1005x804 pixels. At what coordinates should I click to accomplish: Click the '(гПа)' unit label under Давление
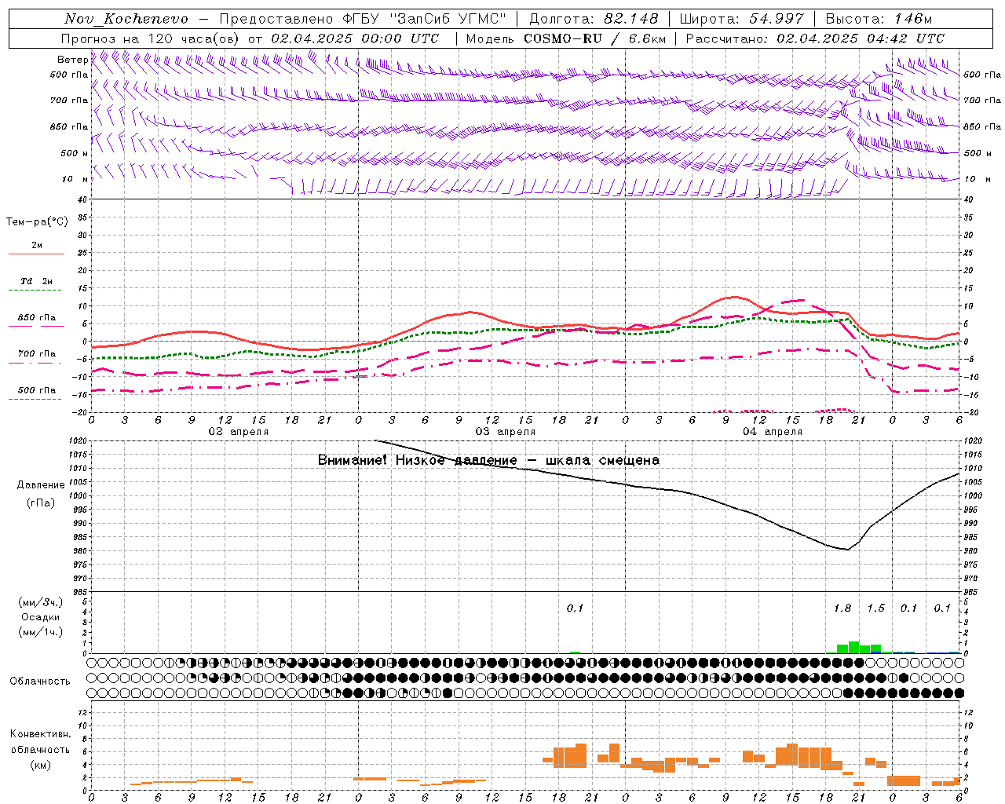coord(41,503)
